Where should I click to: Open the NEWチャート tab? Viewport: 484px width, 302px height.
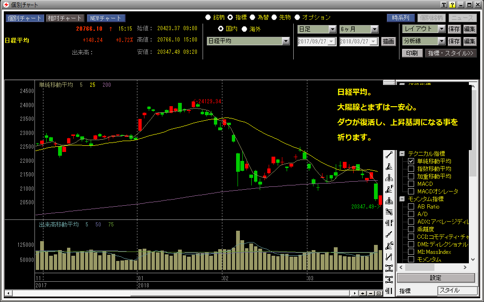coord(106,18)
